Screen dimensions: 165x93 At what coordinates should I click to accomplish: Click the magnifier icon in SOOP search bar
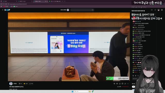tap(93, 10)
